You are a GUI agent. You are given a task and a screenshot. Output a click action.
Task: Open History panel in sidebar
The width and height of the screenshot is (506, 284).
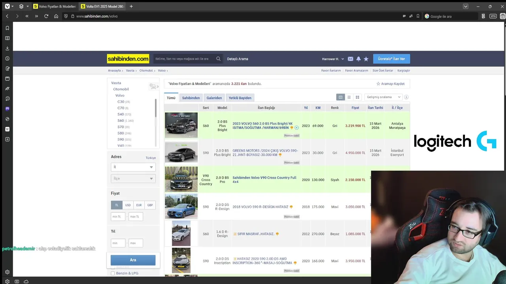pyautogui.click(x=7, y=58)
